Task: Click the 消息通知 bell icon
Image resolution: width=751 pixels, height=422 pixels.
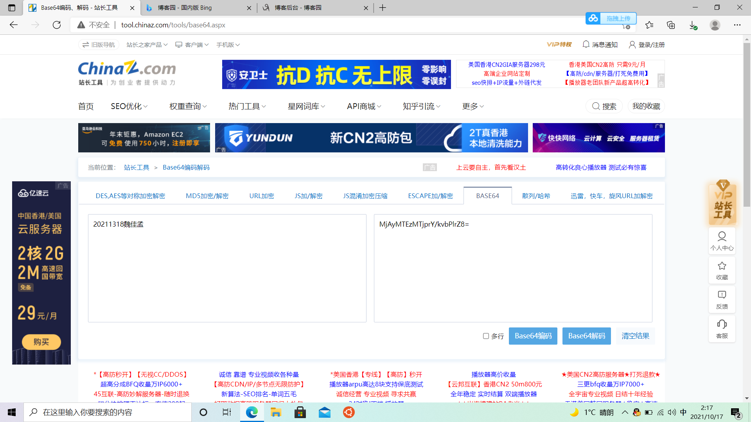Action: tap(586, 45)
